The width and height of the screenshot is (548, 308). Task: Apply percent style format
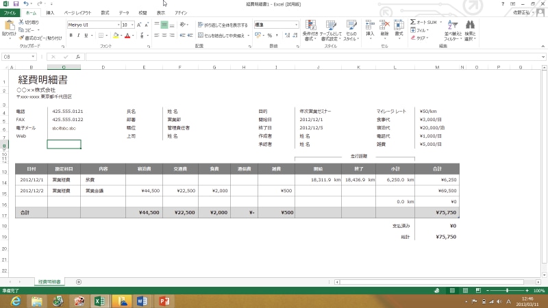[x=269, y=36]
